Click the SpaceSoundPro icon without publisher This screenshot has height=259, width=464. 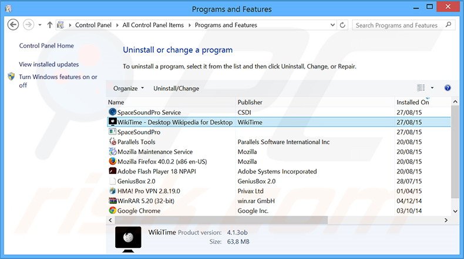tap(112, 132)
